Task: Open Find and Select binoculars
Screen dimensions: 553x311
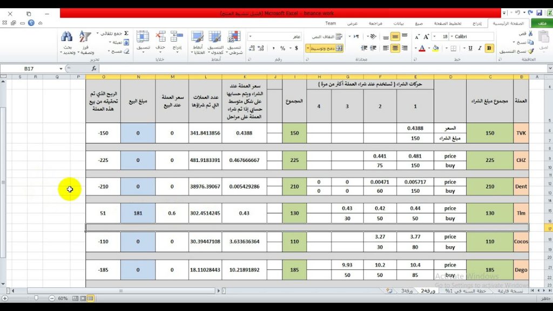Action: click(x=67, y=42)
